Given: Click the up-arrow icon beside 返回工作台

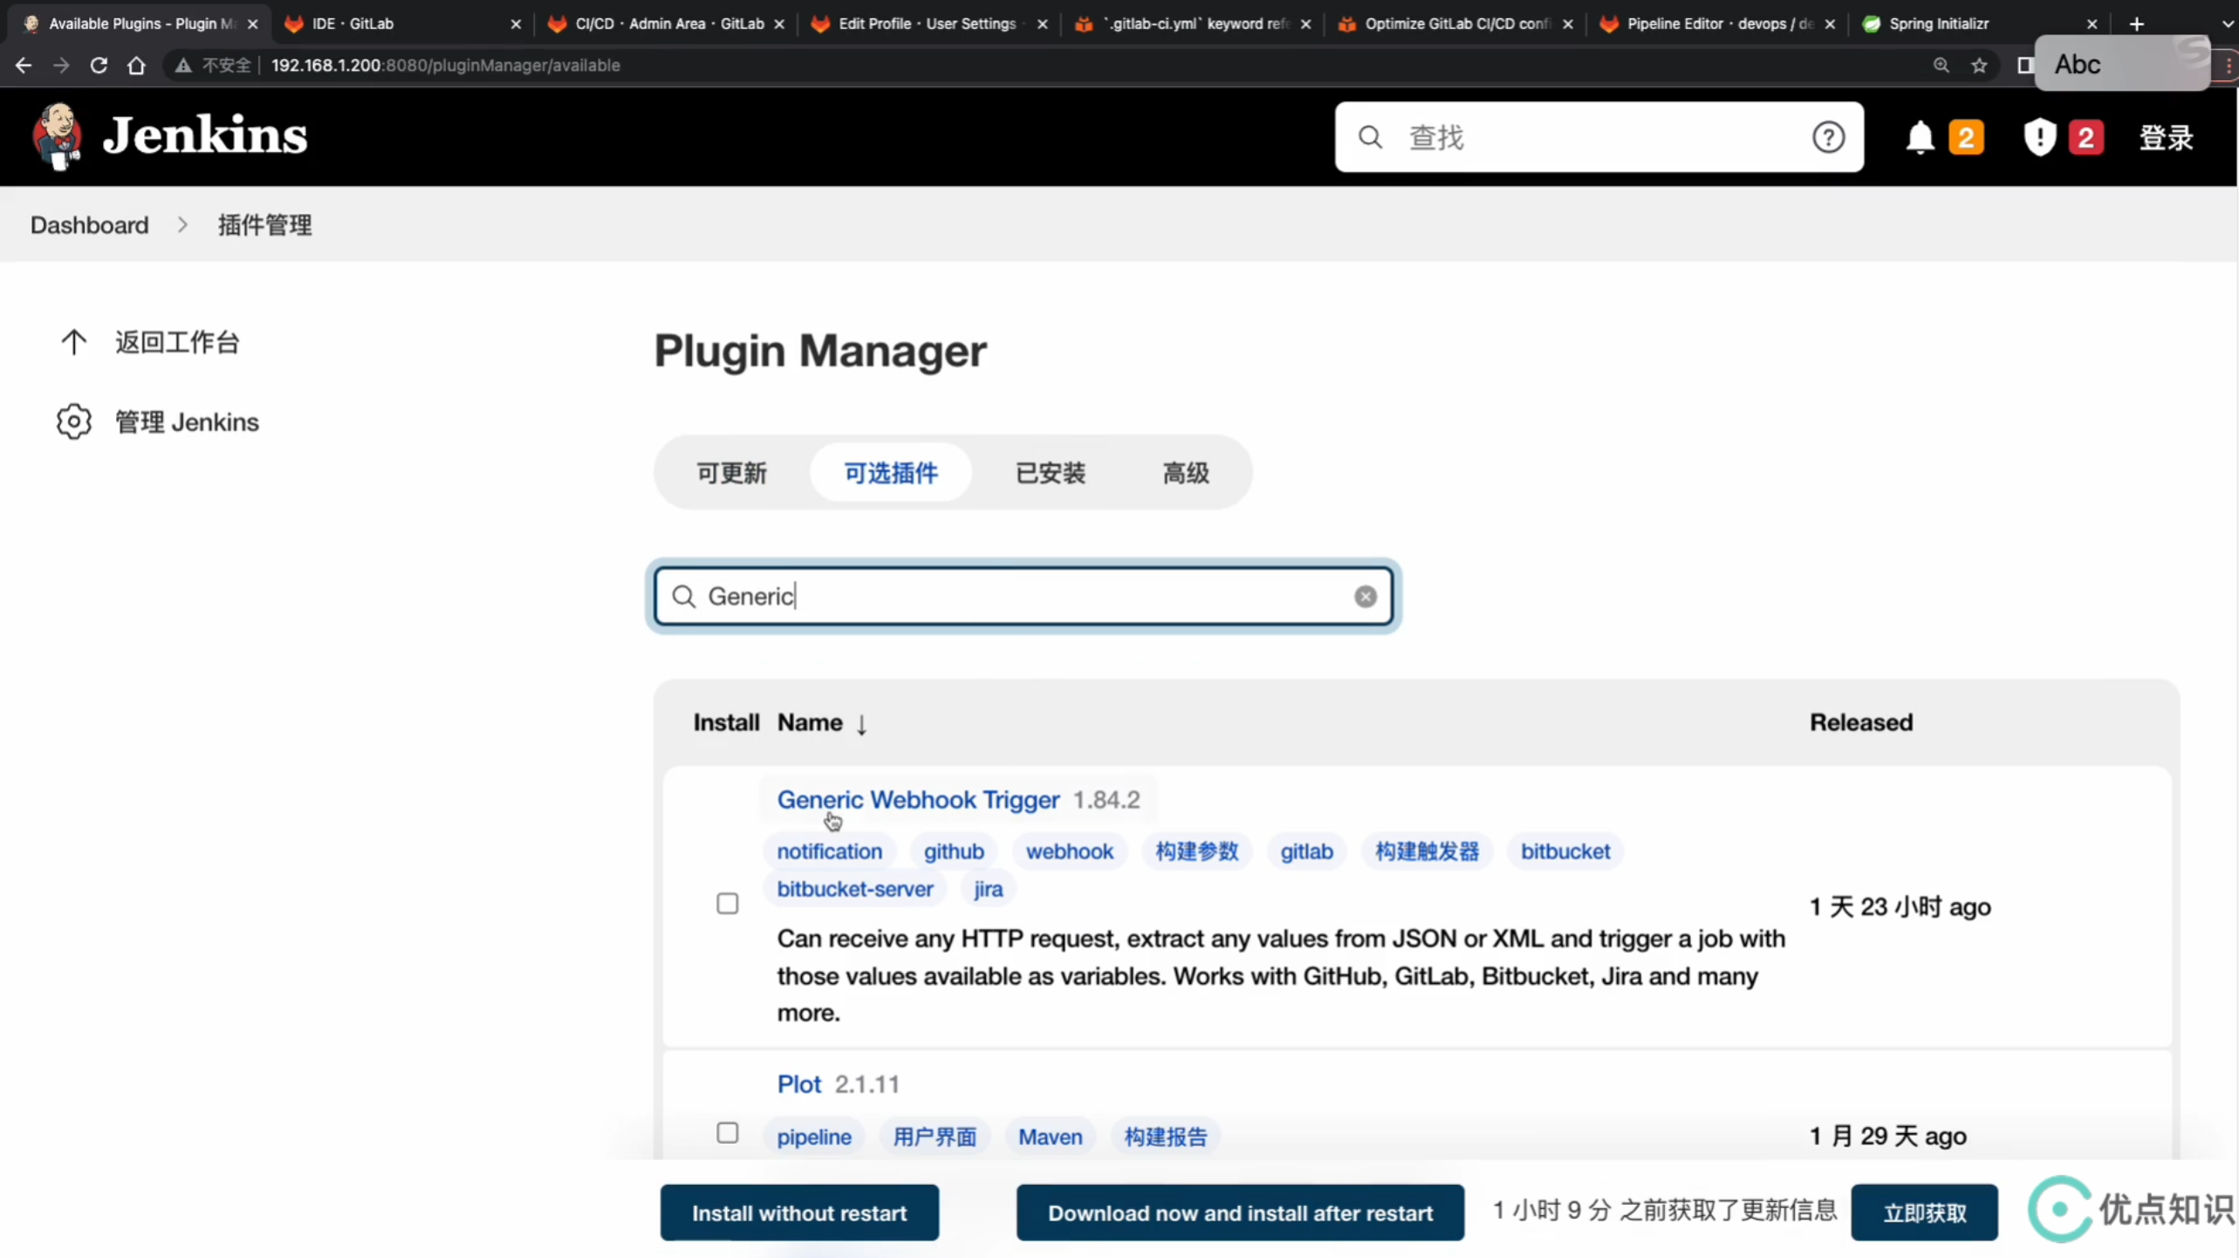Looking at the screenshot, I should (74, 342).
